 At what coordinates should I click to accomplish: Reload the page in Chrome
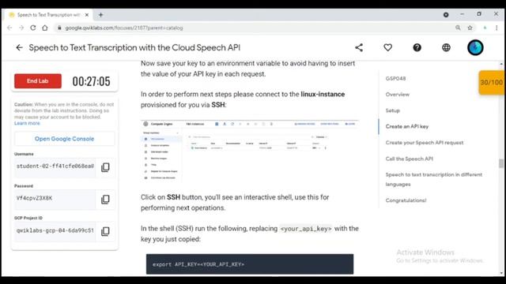33,28
